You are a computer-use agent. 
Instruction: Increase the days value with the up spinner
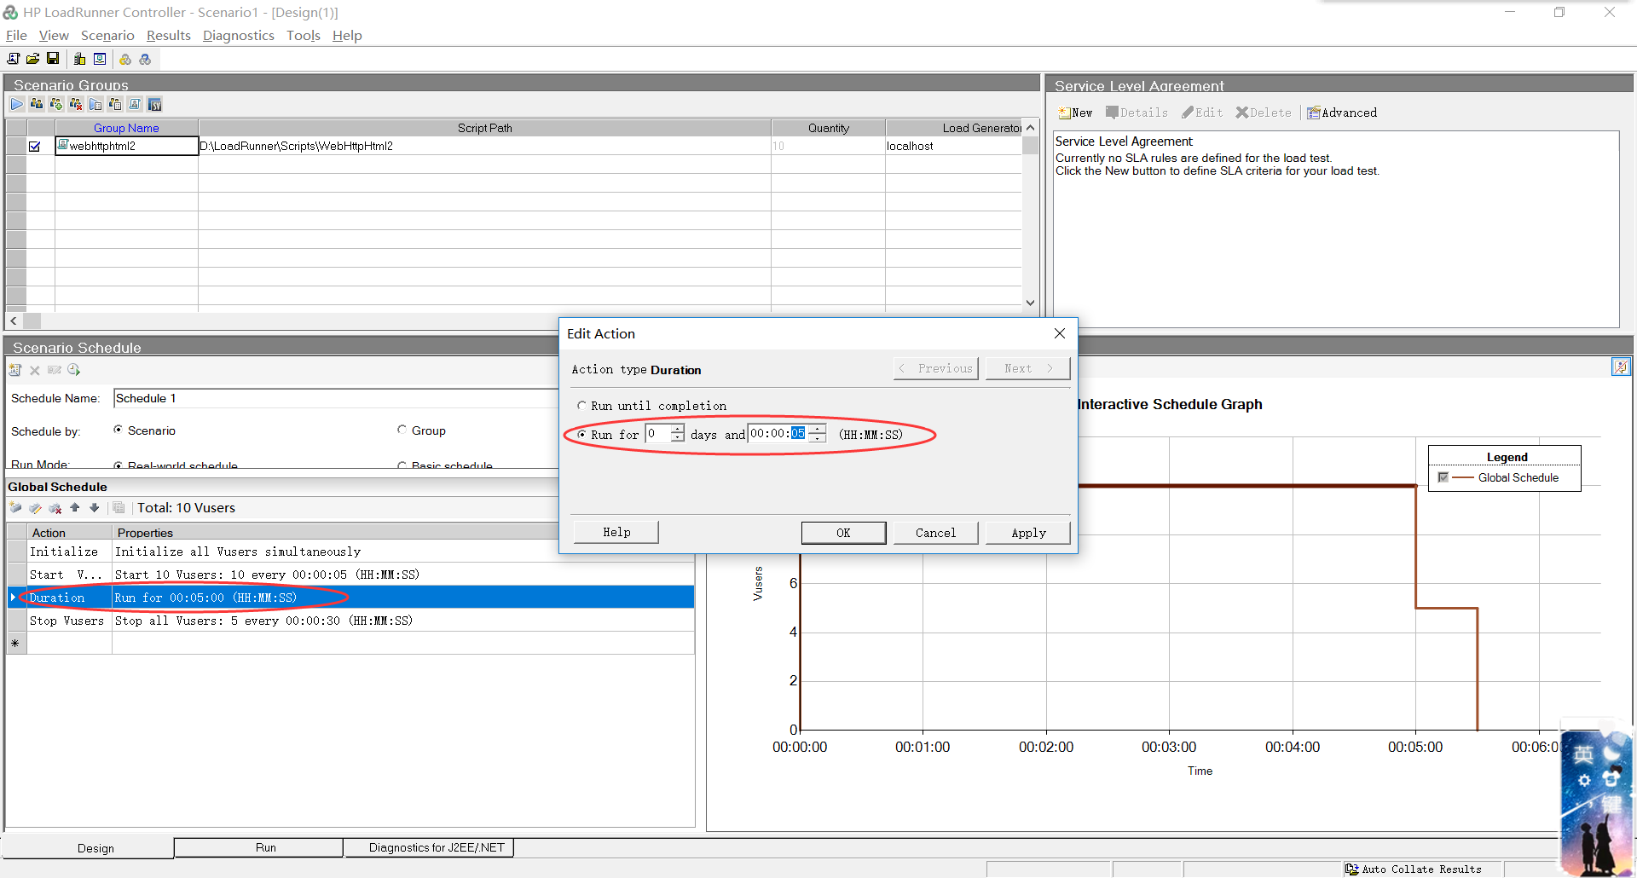click(678, 429)
